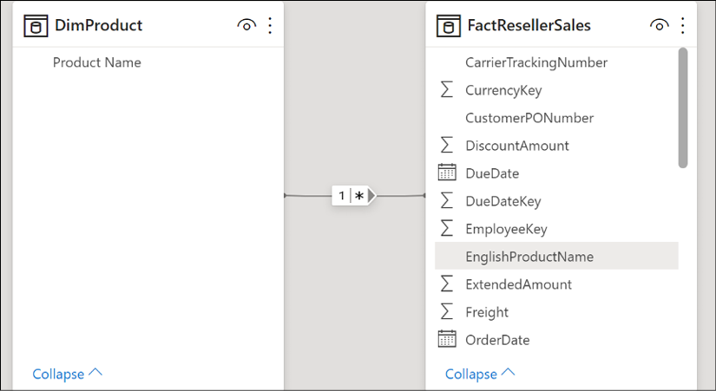Click the FactResellerSales field list scrollbar
The height and width of the screenshot is (391, 716).
[683, 108]
